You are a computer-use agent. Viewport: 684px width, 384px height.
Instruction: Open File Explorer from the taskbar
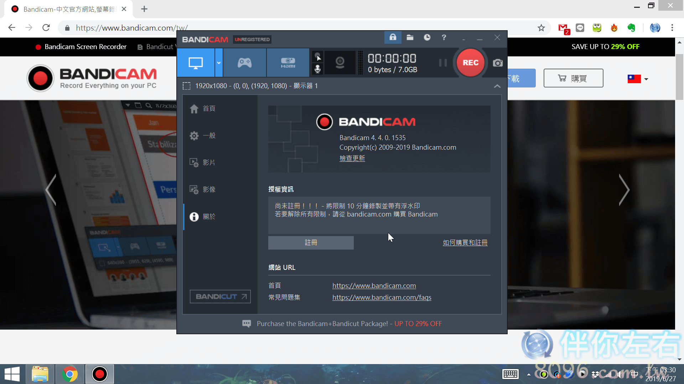[x=40, y=374]
